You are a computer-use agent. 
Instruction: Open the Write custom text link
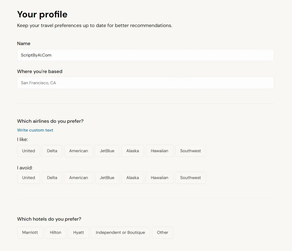(35, 130)
